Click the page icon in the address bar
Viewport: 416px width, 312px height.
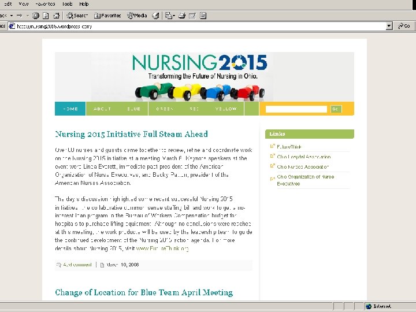(x=12, y=26)
